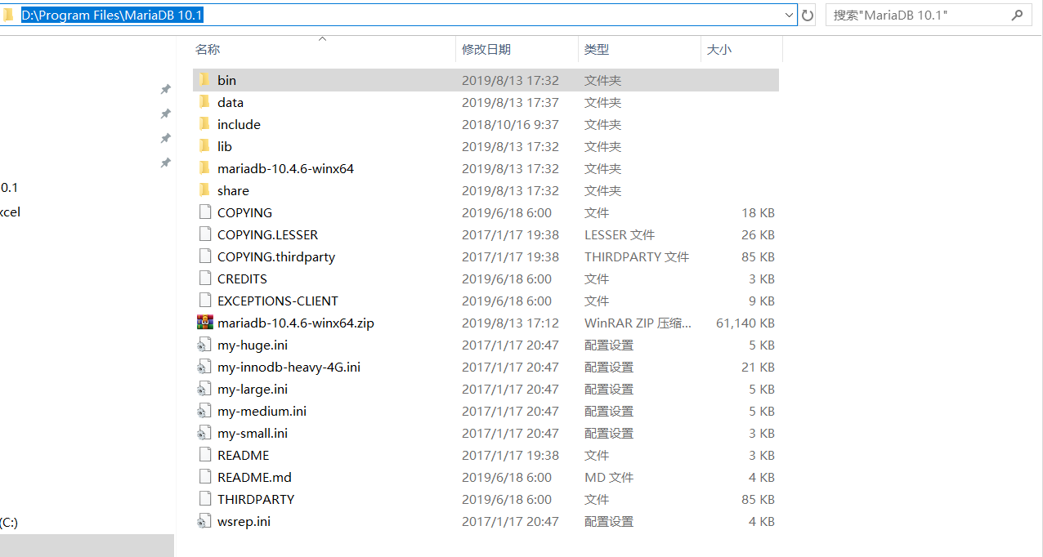1043x557 pixels.
Task: Open the share folder
Action: tap(233, 189)
